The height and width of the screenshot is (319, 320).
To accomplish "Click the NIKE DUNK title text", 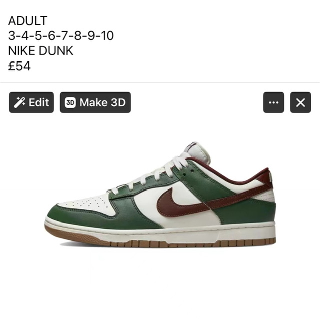I will click(x=40, y=51).
